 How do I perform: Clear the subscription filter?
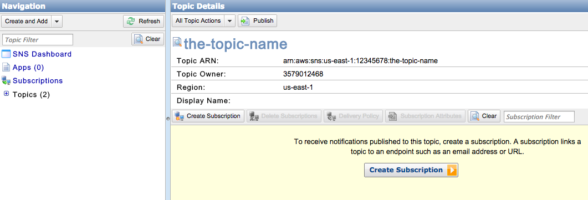click(x=484, y=116)
